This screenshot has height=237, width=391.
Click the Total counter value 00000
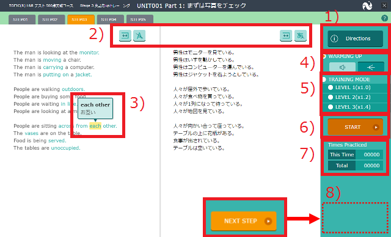pos(371,166)
